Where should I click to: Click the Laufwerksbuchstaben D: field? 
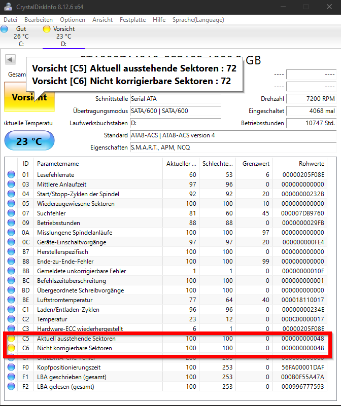(175, 123)
